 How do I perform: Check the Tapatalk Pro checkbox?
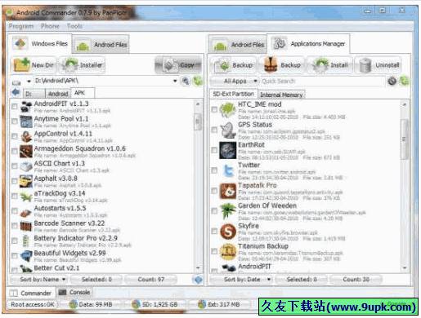(x=214, y=191)
